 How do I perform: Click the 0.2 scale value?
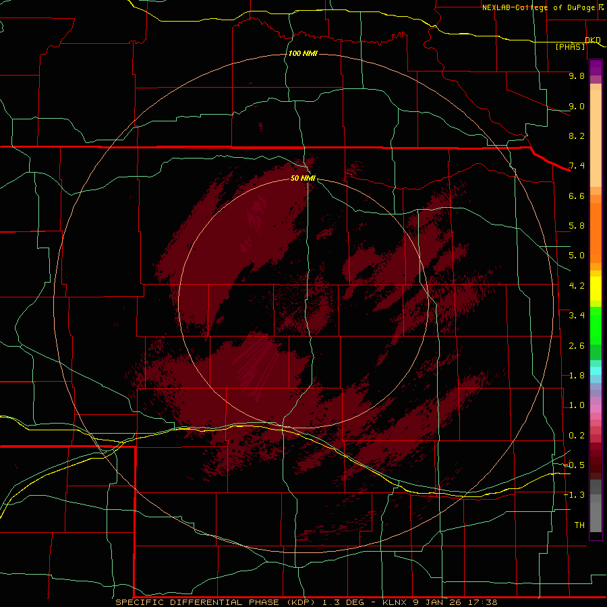577,436
